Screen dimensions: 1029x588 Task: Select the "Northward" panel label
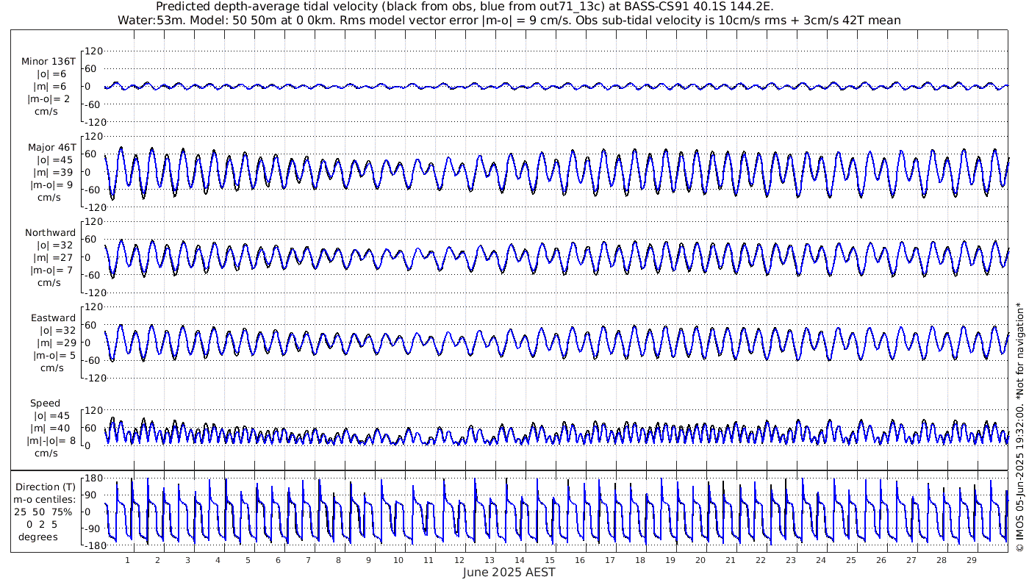[50, 233]
